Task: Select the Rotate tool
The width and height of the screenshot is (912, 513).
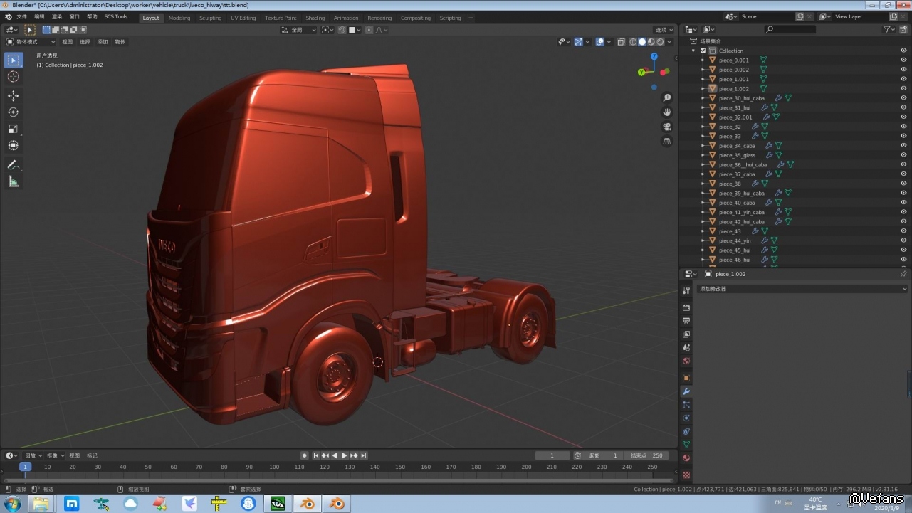Action: tap(13, 112)
